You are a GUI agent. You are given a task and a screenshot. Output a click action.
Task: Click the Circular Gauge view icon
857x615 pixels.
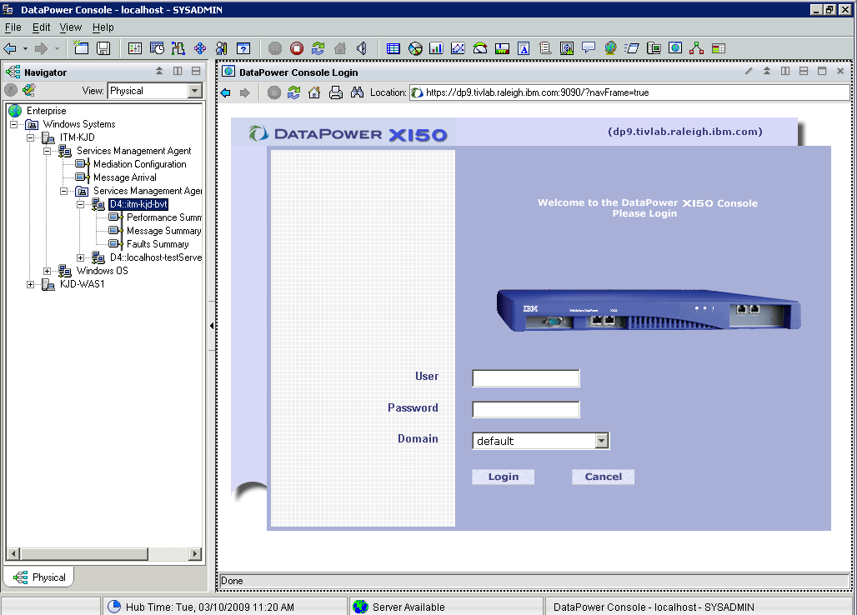point(480,48)
